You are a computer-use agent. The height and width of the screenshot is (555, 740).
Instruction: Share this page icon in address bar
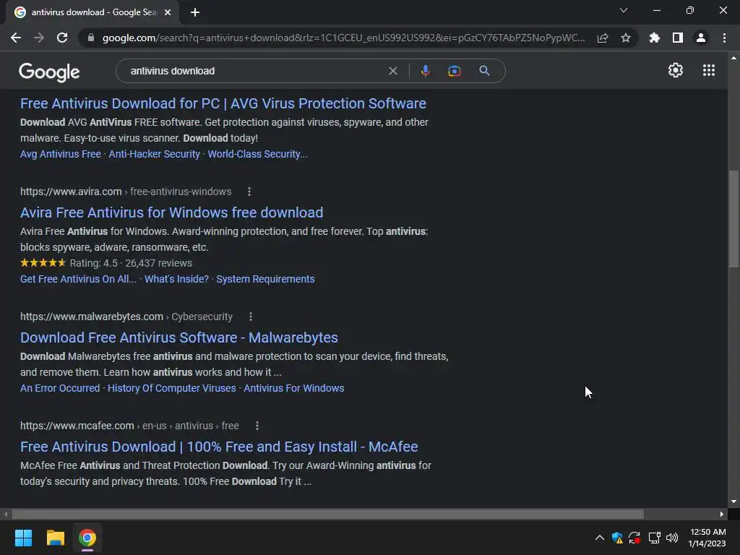(x=603, y=38)
